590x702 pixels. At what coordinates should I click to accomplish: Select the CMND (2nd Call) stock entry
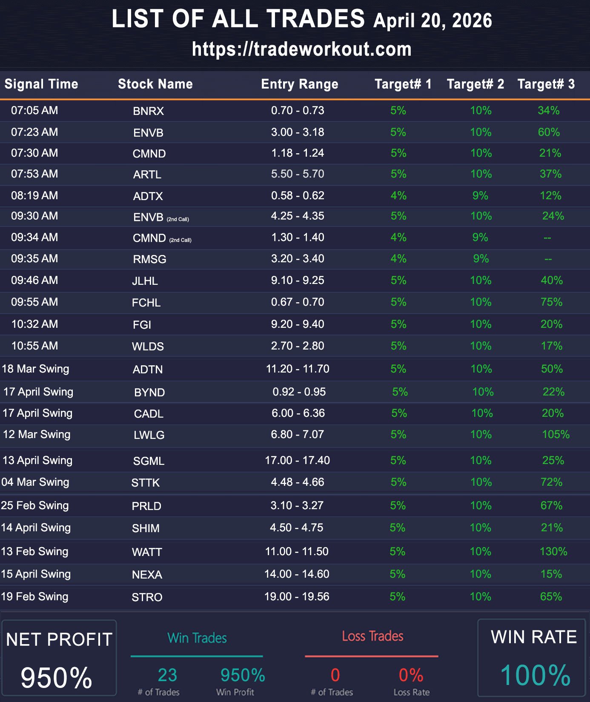coord(161,238)
